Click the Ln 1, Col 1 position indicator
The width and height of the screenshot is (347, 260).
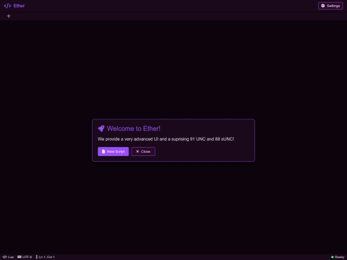point(45,257)
